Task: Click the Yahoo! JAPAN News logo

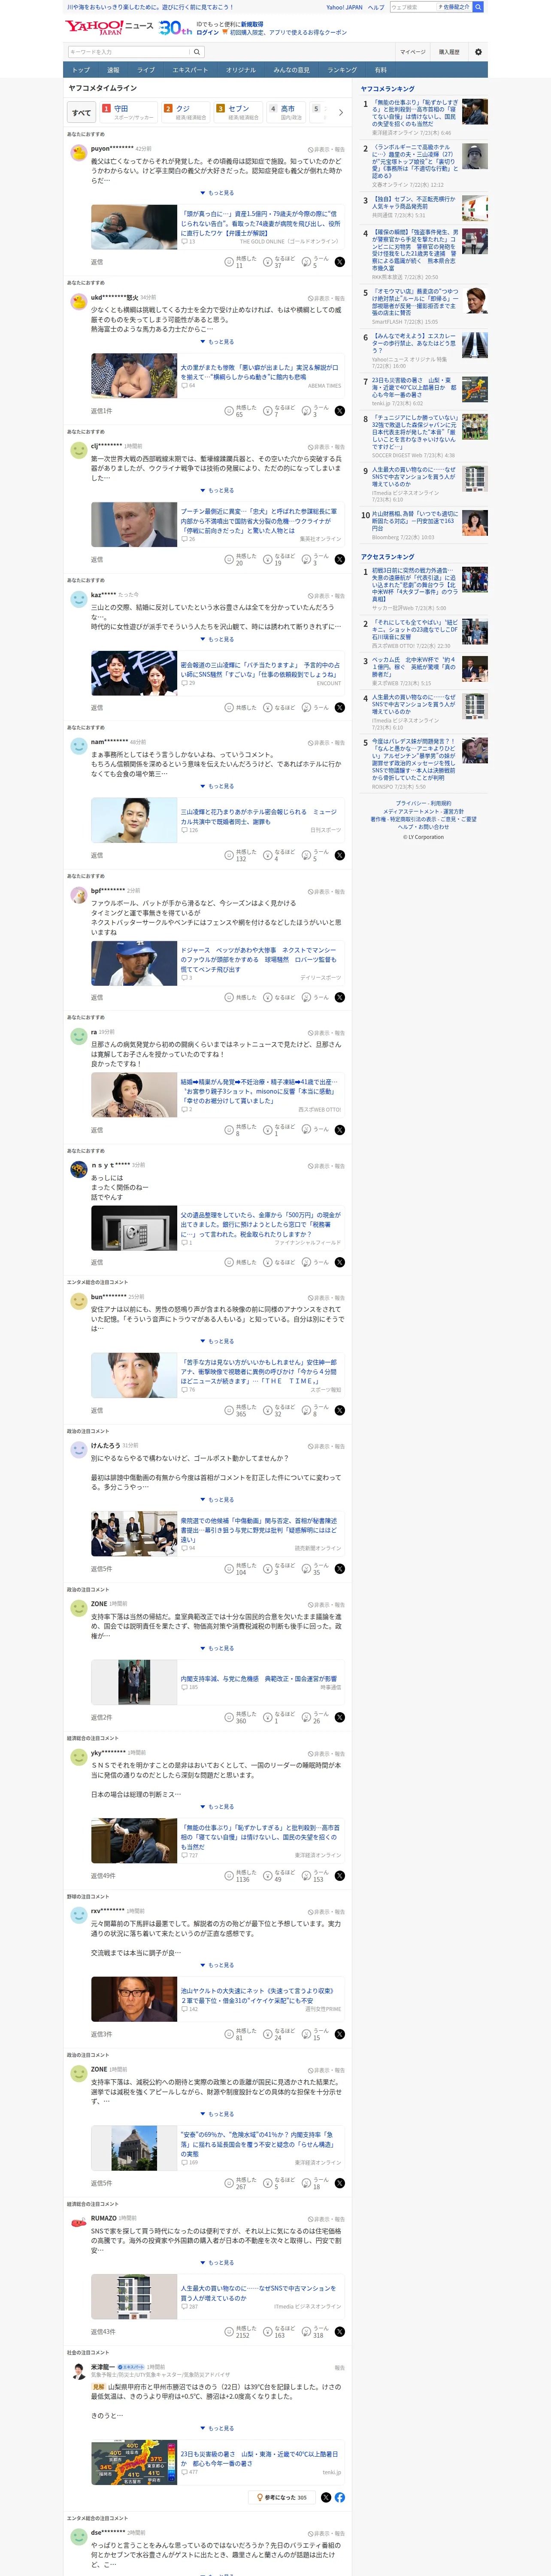Action: coord(109,27)
